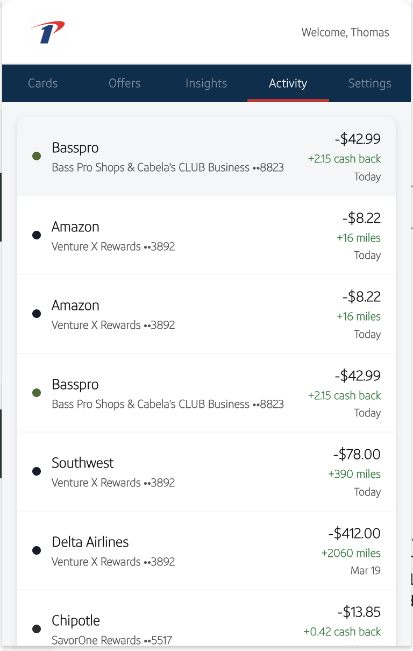This screenshot has width=413, height=651.
Task: Open the Chipotle SavorOne transaction
Action: tap(206, 618)
